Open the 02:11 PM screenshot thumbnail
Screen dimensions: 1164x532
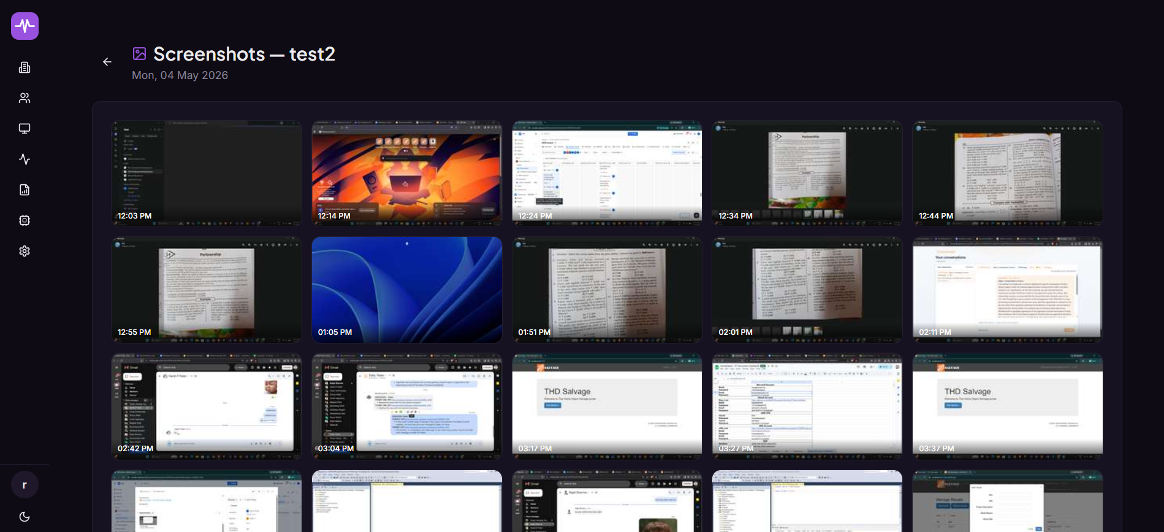point(1008,290)
